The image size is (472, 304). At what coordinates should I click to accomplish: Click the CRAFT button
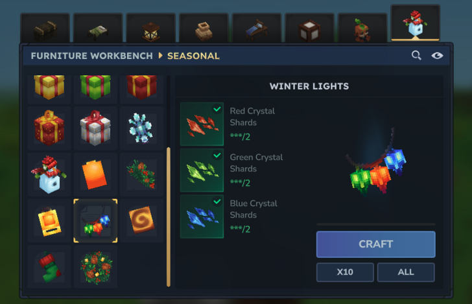(375, 244)
